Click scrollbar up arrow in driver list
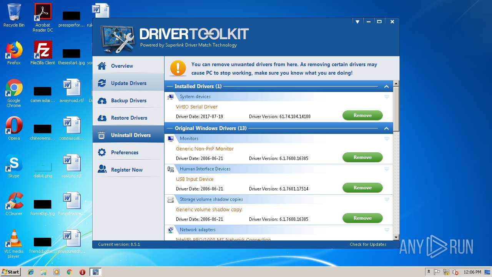The width and height of the screenshot is (492, 277). [x=396, y=83]
